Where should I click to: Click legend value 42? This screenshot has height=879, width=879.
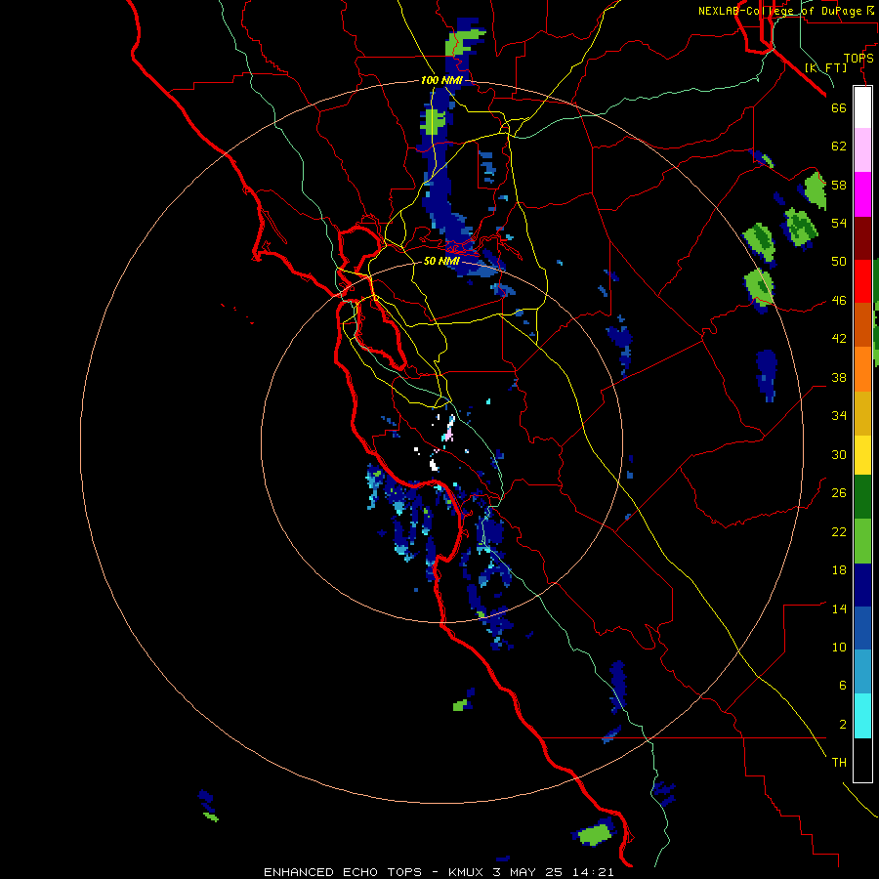click(839, 339)
